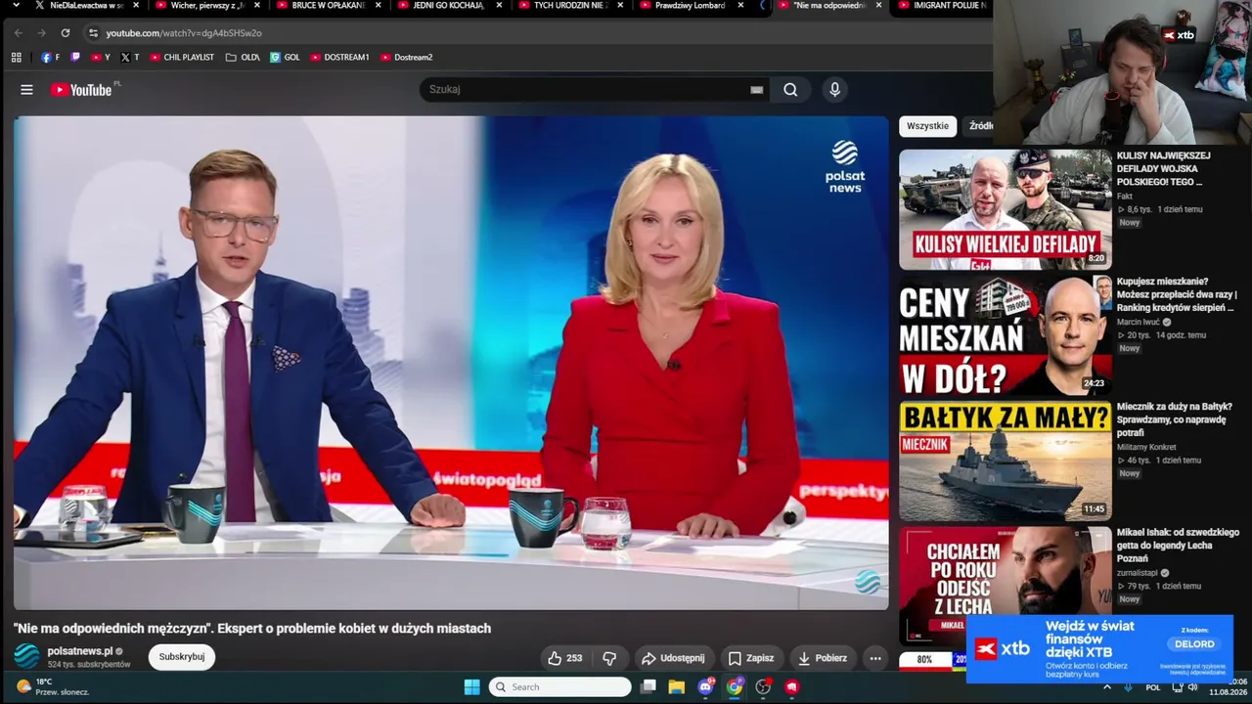Show hidden system tray icons chevron
The image size is (1252, 704).
point(1107,687)
